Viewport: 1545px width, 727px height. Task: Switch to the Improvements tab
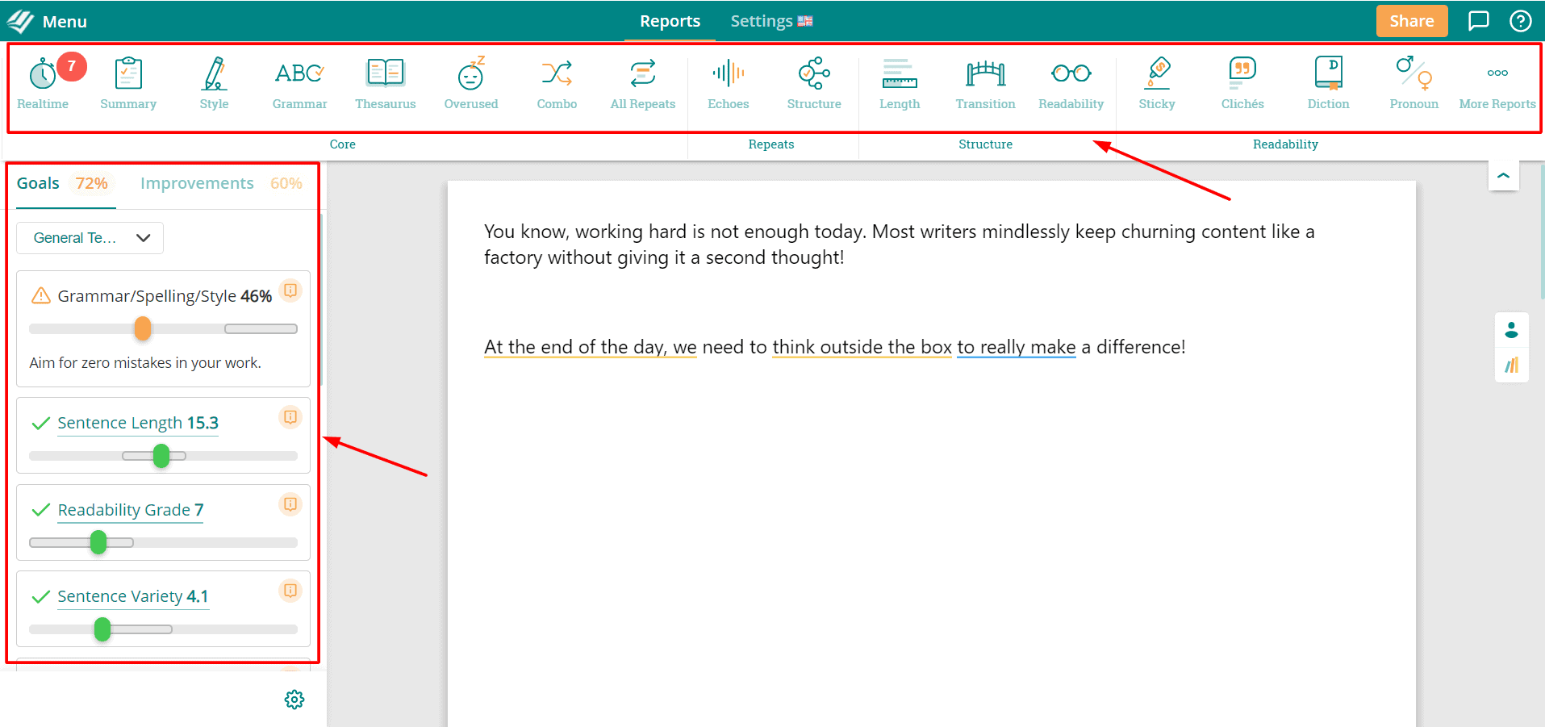[197, 183]
